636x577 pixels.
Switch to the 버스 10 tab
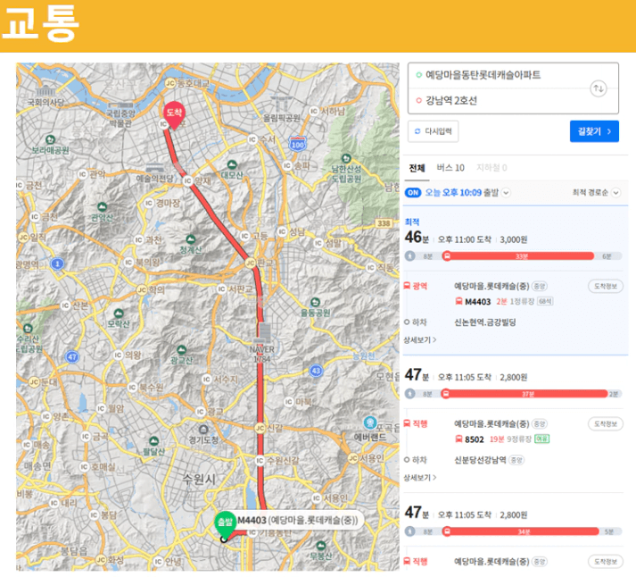pos(450,168)
